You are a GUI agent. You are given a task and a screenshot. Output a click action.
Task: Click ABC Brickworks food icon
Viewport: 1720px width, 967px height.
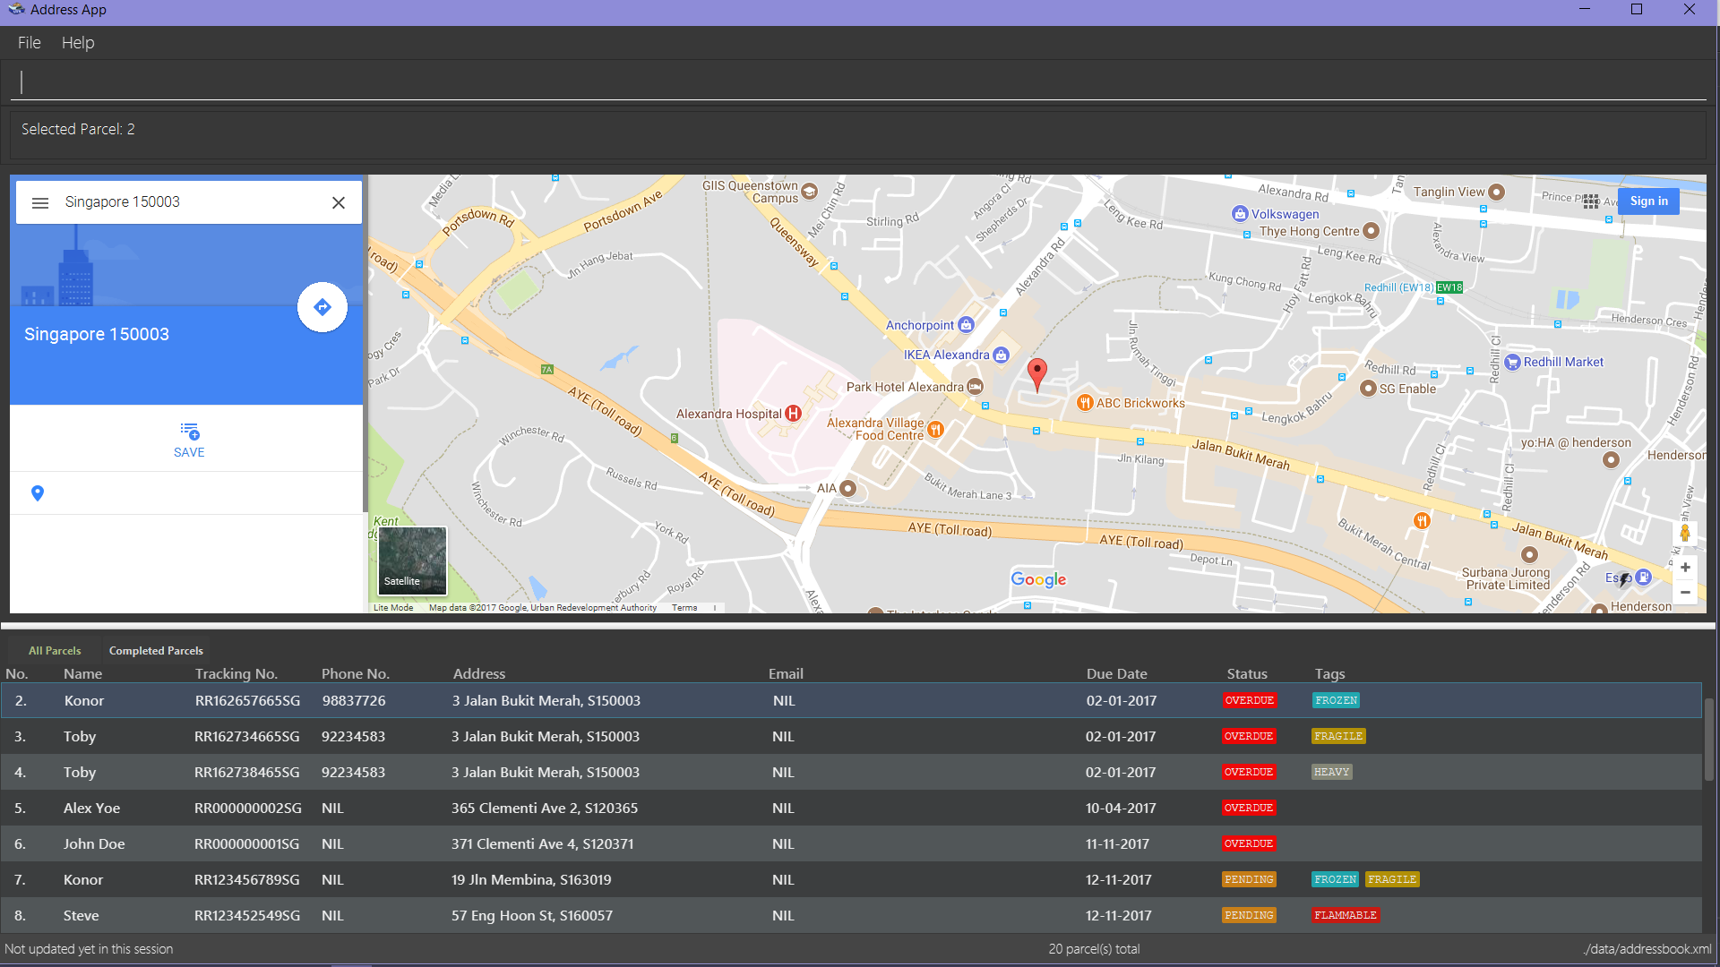1085,403
